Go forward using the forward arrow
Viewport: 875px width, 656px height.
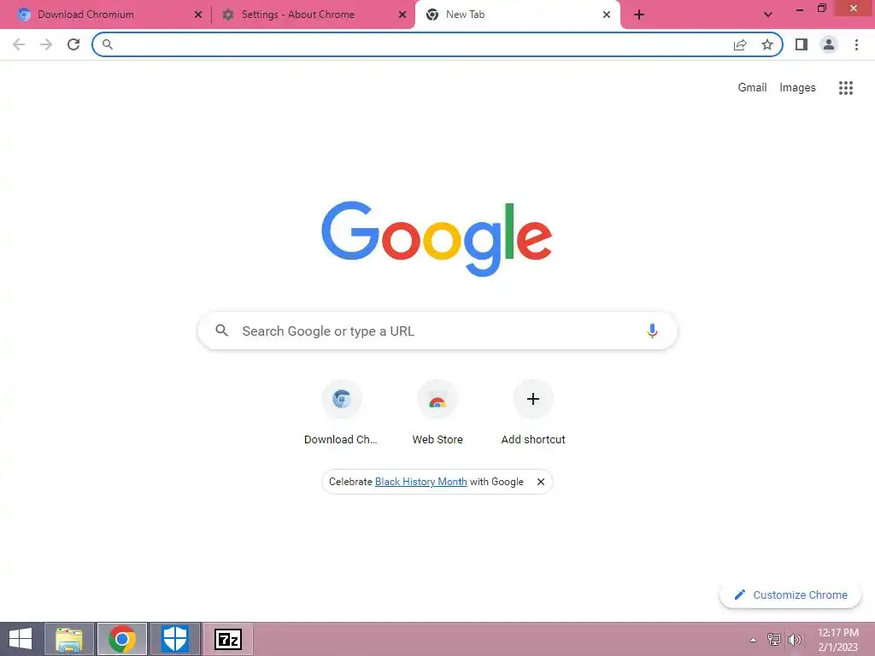point(46,44)
